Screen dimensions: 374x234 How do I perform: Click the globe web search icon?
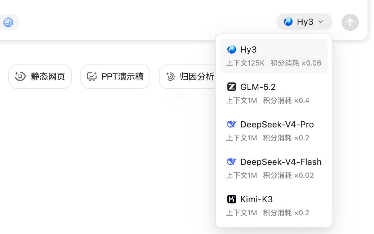(x=8, y=22)
